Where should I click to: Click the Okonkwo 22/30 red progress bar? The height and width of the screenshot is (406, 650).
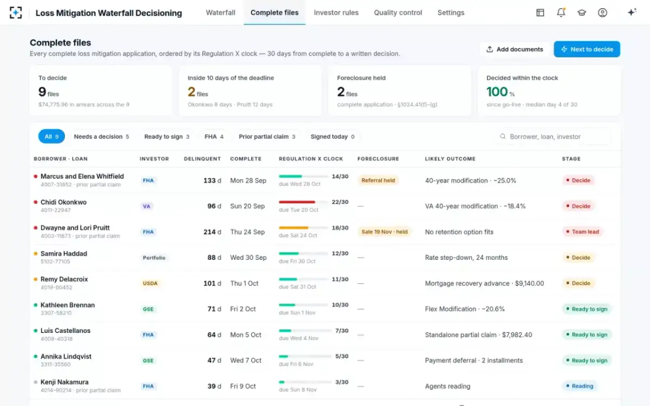(303, 202)
